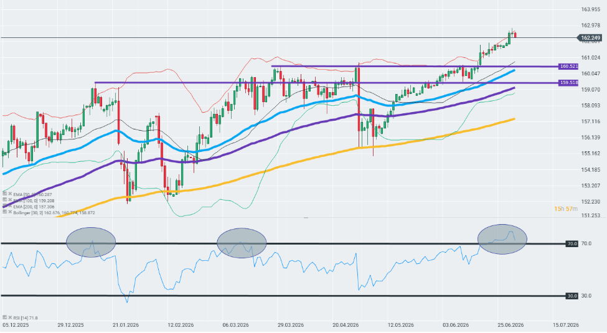Click the RSI 70.0 level label
The width and height of the screenshot is (607, 333).
click(572, 243)
